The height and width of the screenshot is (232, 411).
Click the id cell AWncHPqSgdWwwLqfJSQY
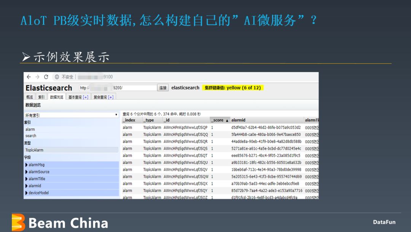(186, 190)
